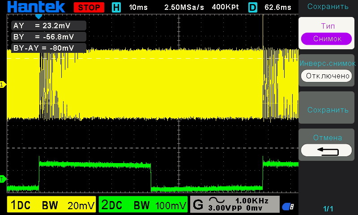
Task: Toggle Инверс.снимок Отключено setting
Action: (327, 70)
